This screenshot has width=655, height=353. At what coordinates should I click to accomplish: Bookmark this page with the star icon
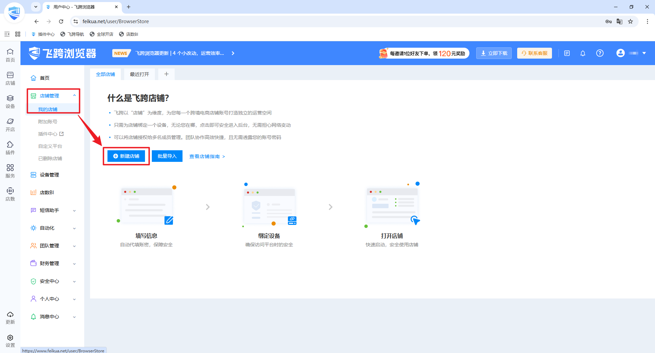click(x=630, y=21)
